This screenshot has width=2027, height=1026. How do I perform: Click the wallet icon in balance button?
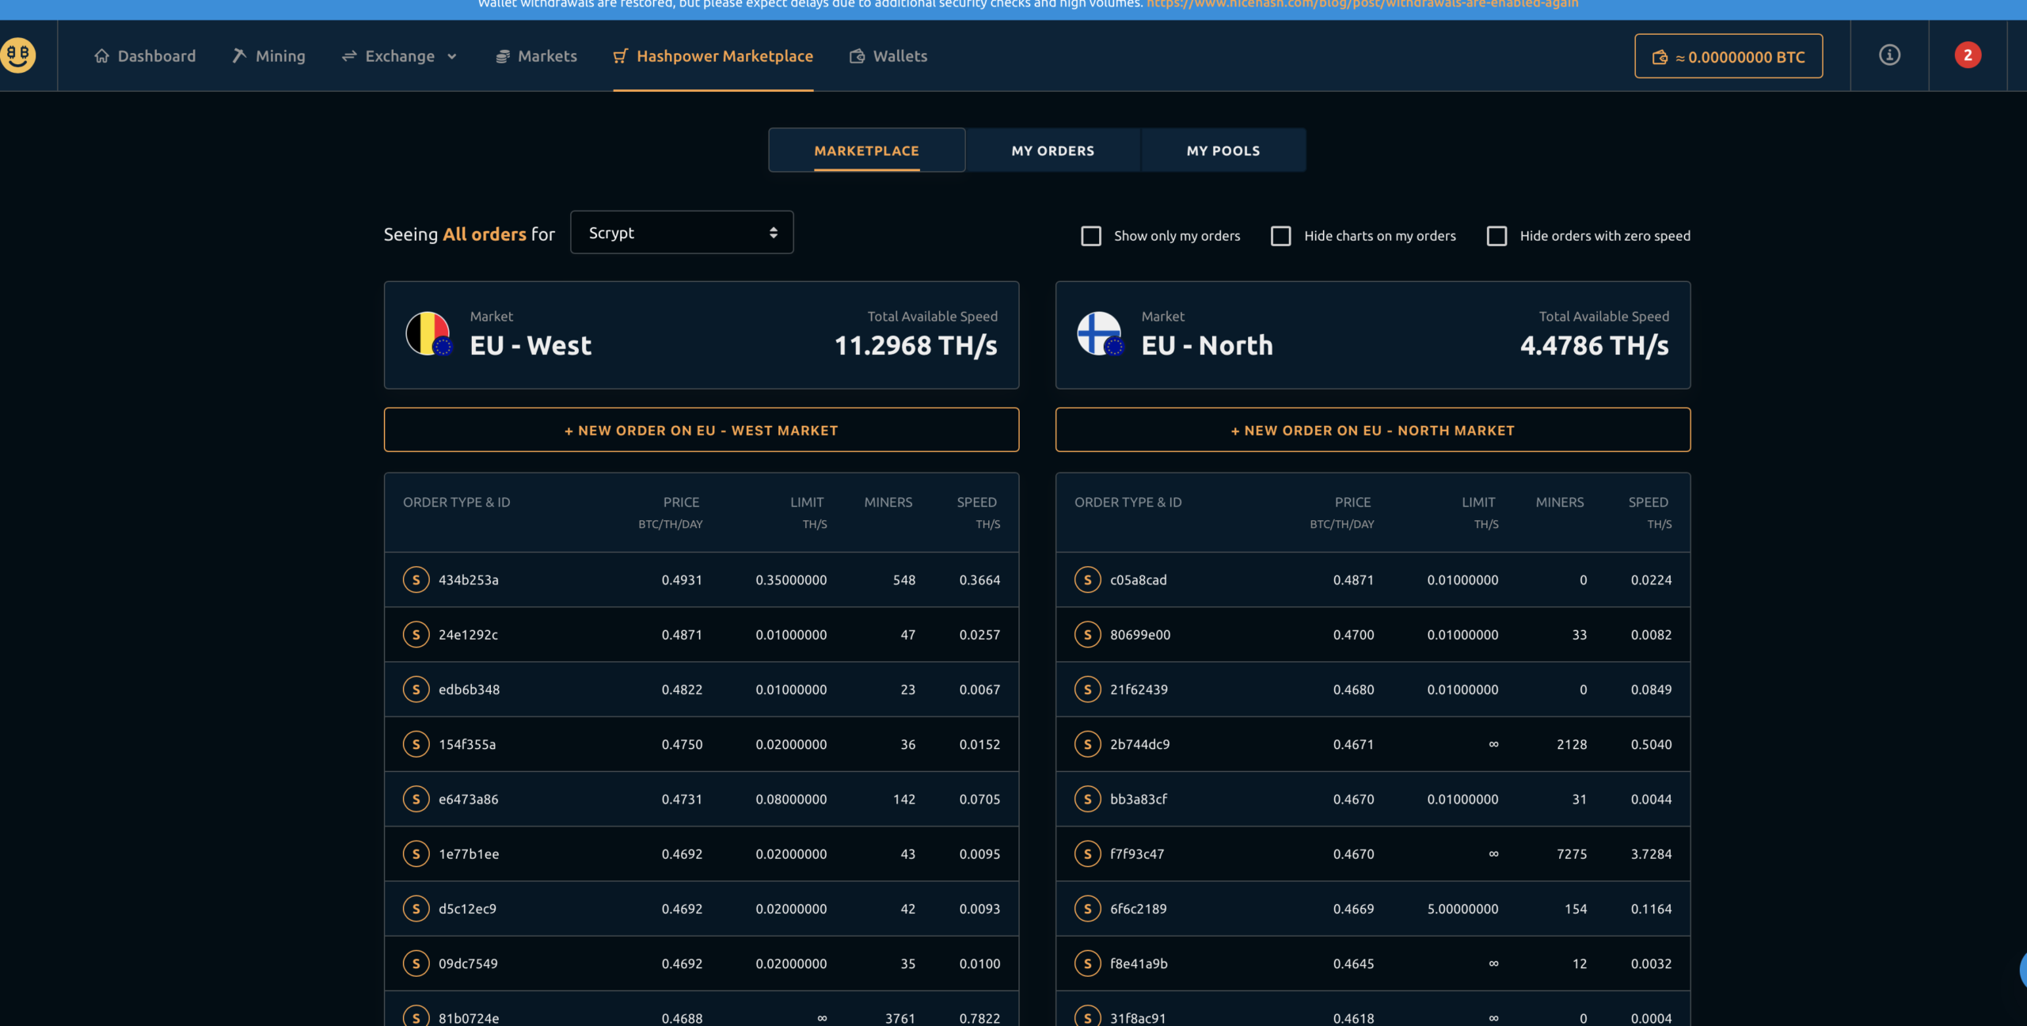tap(1660, 57)
